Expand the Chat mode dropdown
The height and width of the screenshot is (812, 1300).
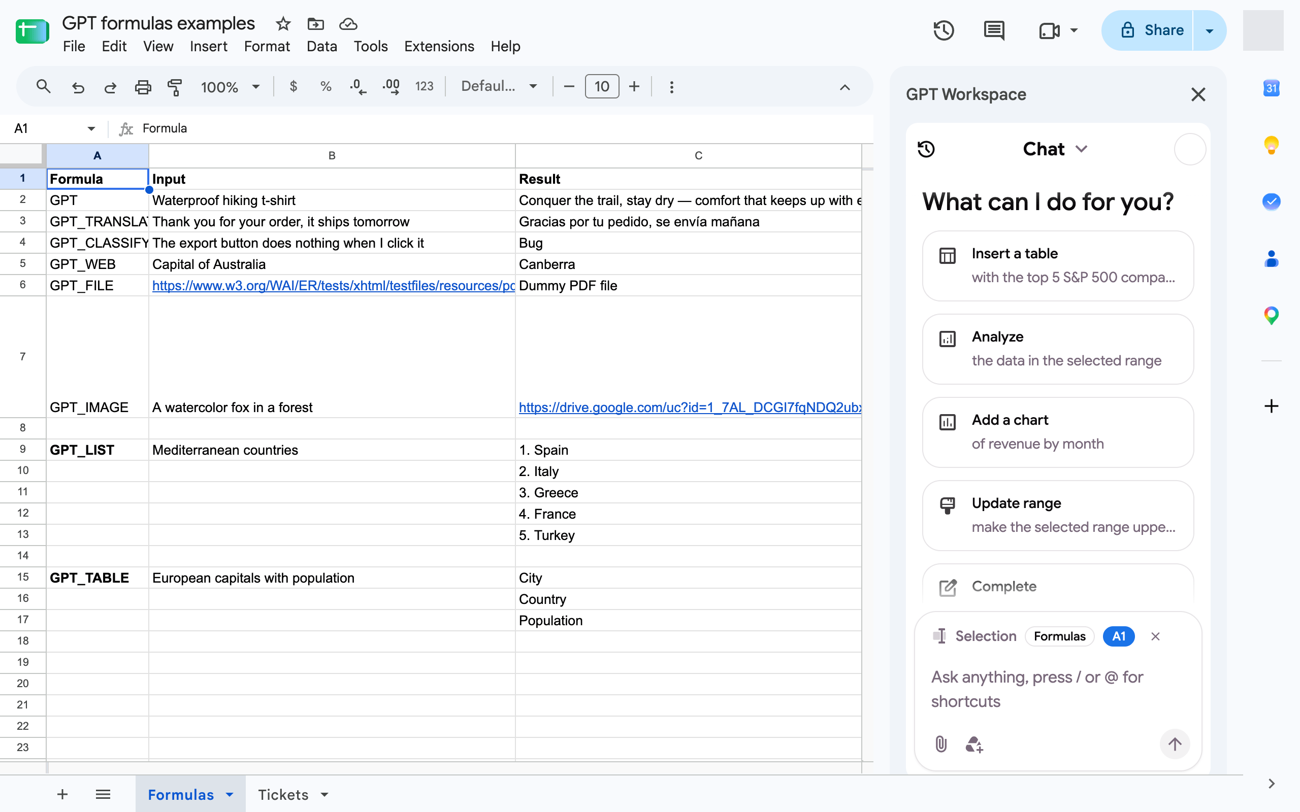click(x=1055, y=149)
